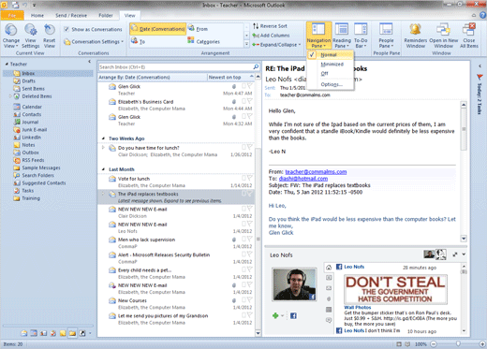The height and width of the screenshot is (349, 487).
Task: Collapse the Last Month group
Action: (x=103, y=169)
